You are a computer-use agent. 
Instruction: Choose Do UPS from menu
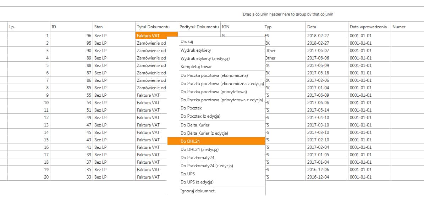click(216, 174)
